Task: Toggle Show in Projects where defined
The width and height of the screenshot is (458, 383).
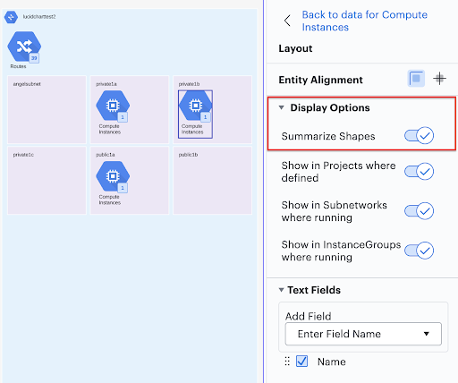Action: tap(419, 172)
